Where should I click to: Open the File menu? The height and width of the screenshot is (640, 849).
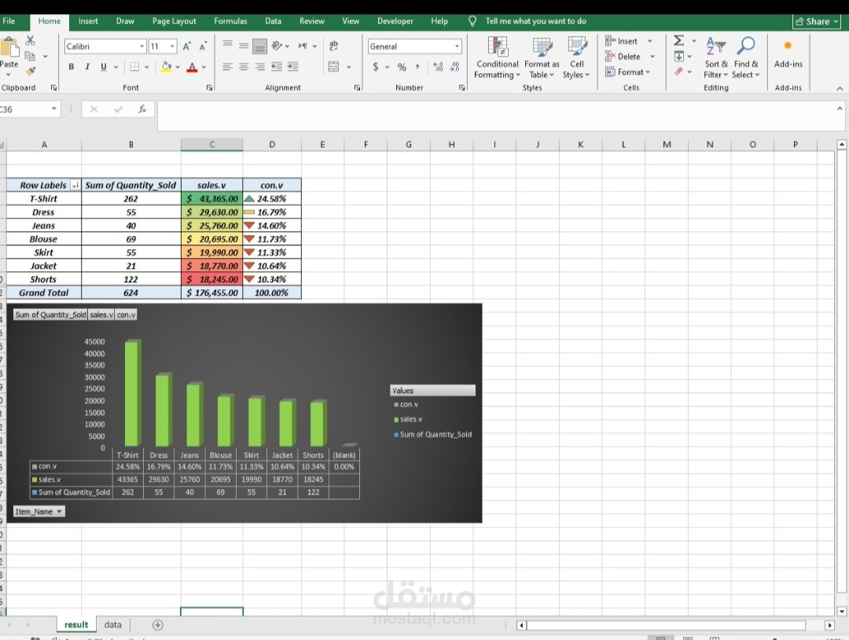(9, 21)
